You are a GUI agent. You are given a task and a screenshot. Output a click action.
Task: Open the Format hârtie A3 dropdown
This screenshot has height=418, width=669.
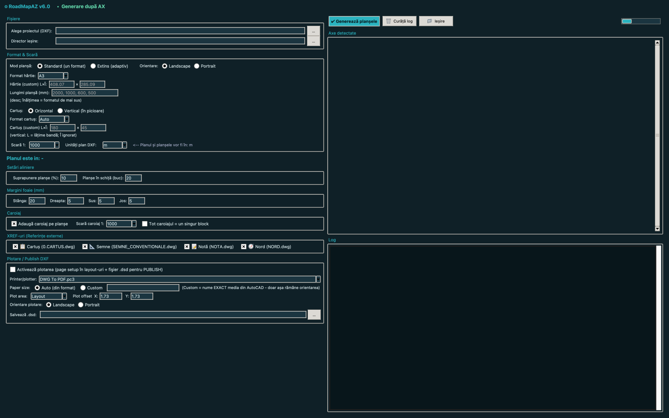pos(66,76)
